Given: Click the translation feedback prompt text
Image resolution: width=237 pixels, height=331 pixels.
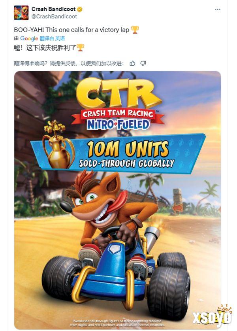Looking at the screenshot, I should (69, 63).
